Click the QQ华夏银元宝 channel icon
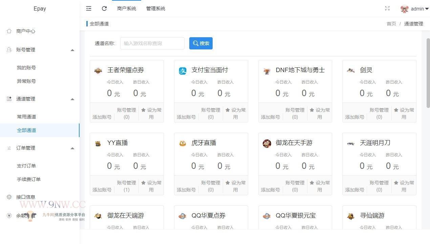The height and width of the screenshot is (244, 430). coord(267,216)
